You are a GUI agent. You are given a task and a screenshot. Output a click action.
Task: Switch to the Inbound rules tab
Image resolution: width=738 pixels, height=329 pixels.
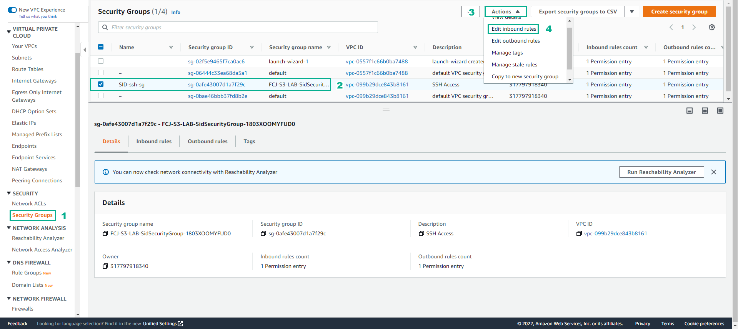point(154,141)
